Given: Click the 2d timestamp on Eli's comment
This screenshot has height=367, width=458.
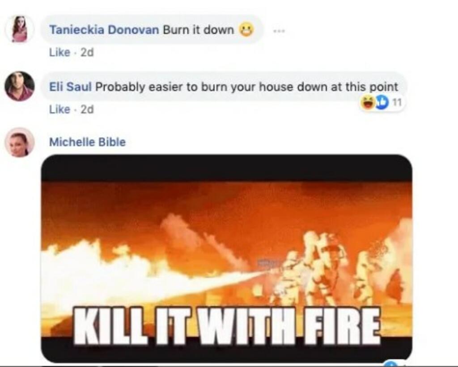Looking at the screenshot, I should point(87,109).
